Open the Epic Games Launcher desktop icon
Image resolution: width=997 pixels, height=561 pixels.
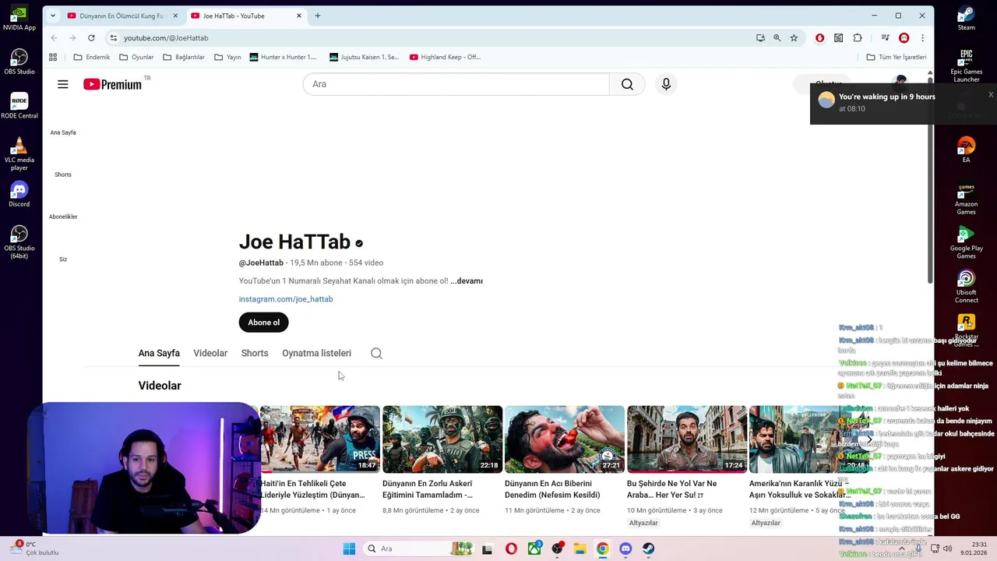coord(966,65)
